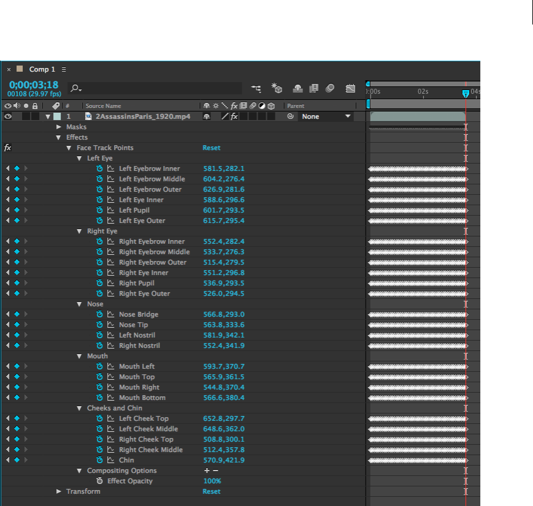
Task: Toggle the layer 3D switch box
Action: pos(271,116)
